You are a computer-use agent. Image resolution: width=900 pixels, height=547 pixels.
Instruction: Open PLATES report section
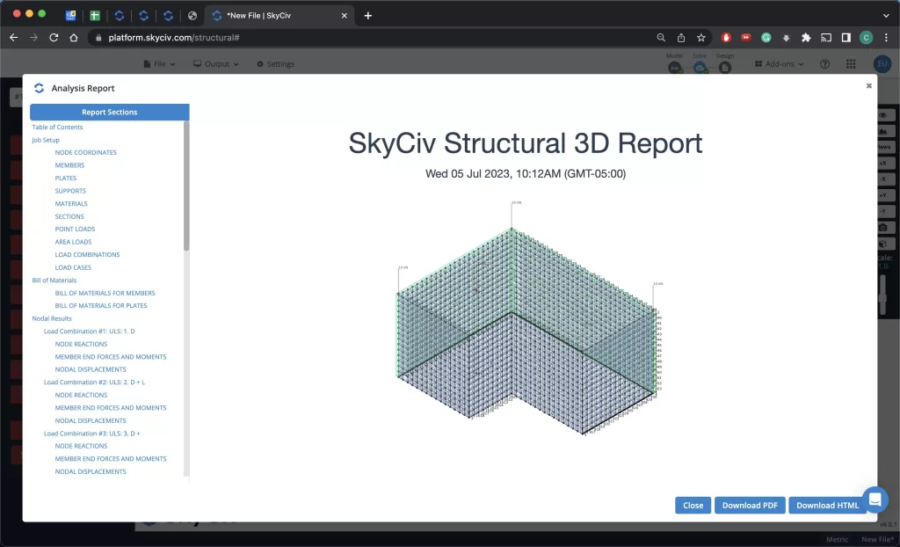[x=65, y=179]
